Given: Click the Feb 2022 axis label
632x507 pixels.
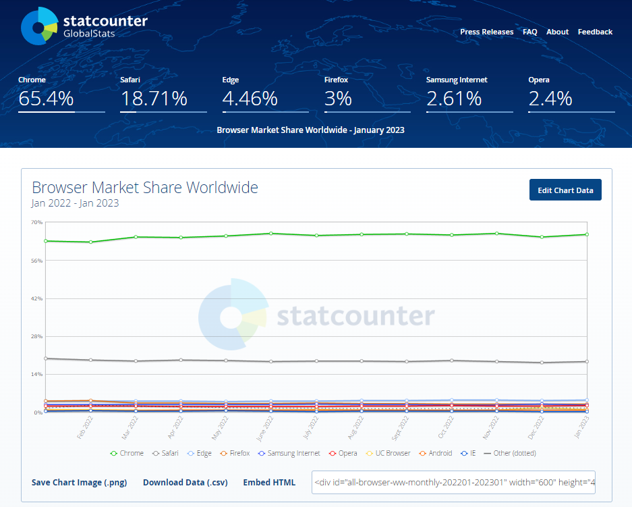Looking at the screenshot, I should pyautogui.click(x=85, y=427).
